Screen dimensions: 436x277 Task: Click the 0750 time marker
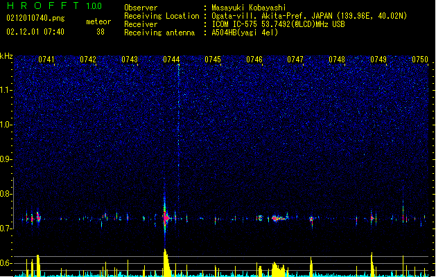click(420, 60)
